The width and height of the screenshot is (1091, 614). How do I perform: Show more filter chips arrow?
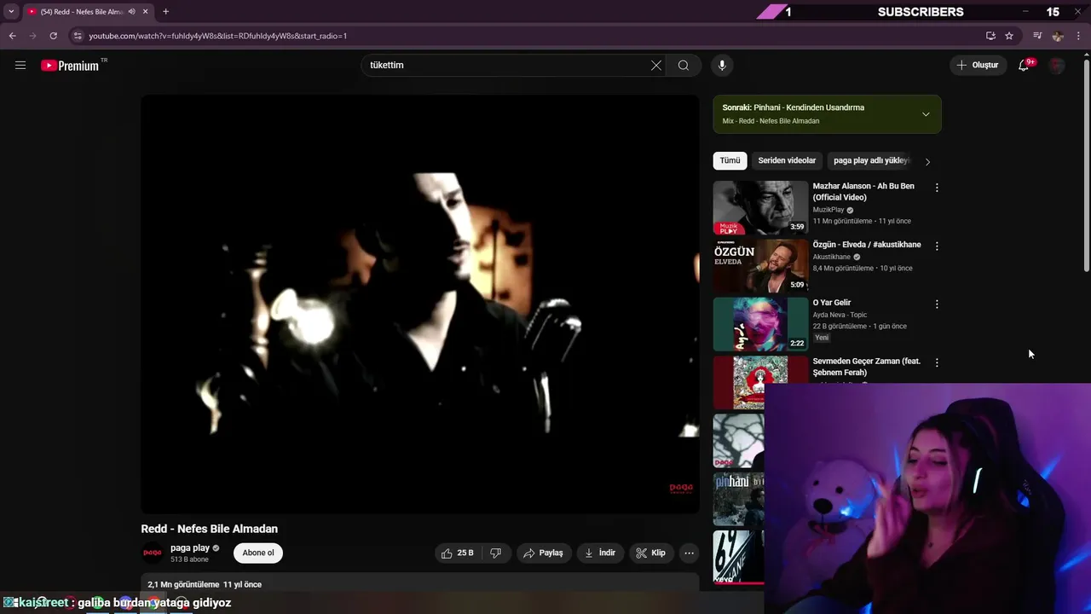(x=927, y=161)
